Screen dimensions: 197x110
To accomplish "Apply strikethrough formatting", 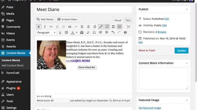I will pos(51,27).
